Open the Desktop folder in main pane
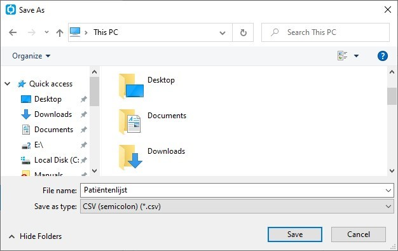The image size is (398, 251). pos(147,86)
